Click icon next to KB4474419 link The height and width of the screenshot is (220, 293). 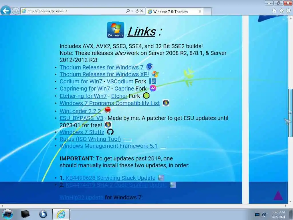[x=173, y=185]
